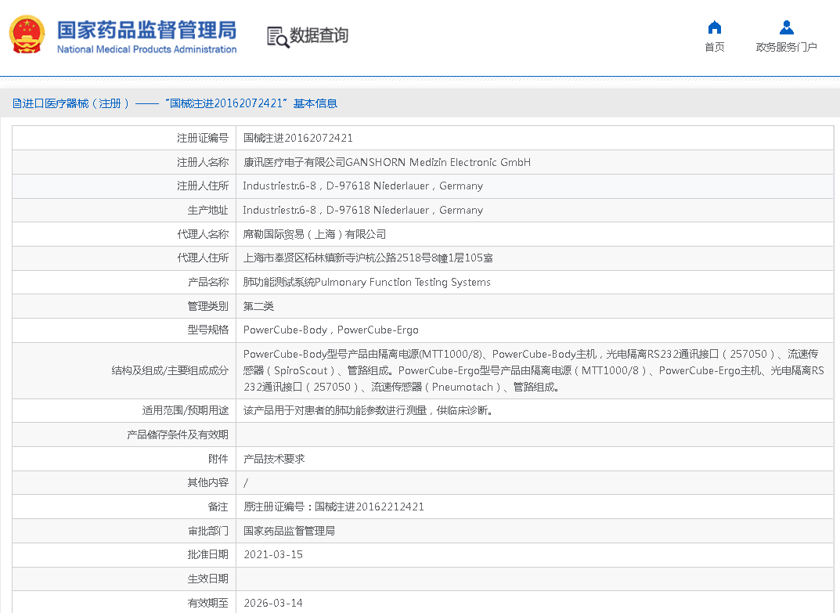Select the 该产品用于对患者的肺功能参数 usage text

tap(368, 410)
